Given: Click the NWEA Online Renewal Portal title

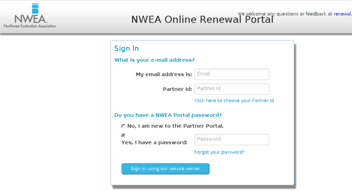Looking at the screenshot, I should [202, 20].
